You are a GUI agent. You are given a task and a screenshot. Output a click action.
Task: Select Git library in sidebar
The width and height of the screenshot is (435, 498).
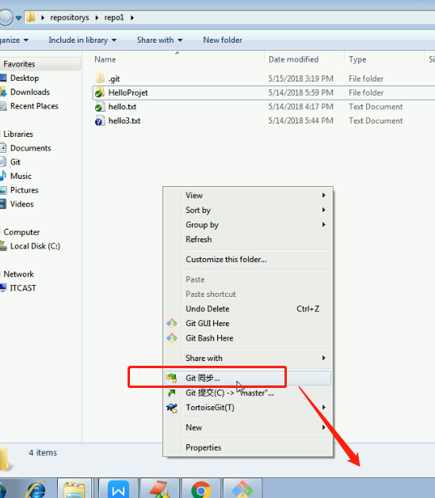[15, 162]
